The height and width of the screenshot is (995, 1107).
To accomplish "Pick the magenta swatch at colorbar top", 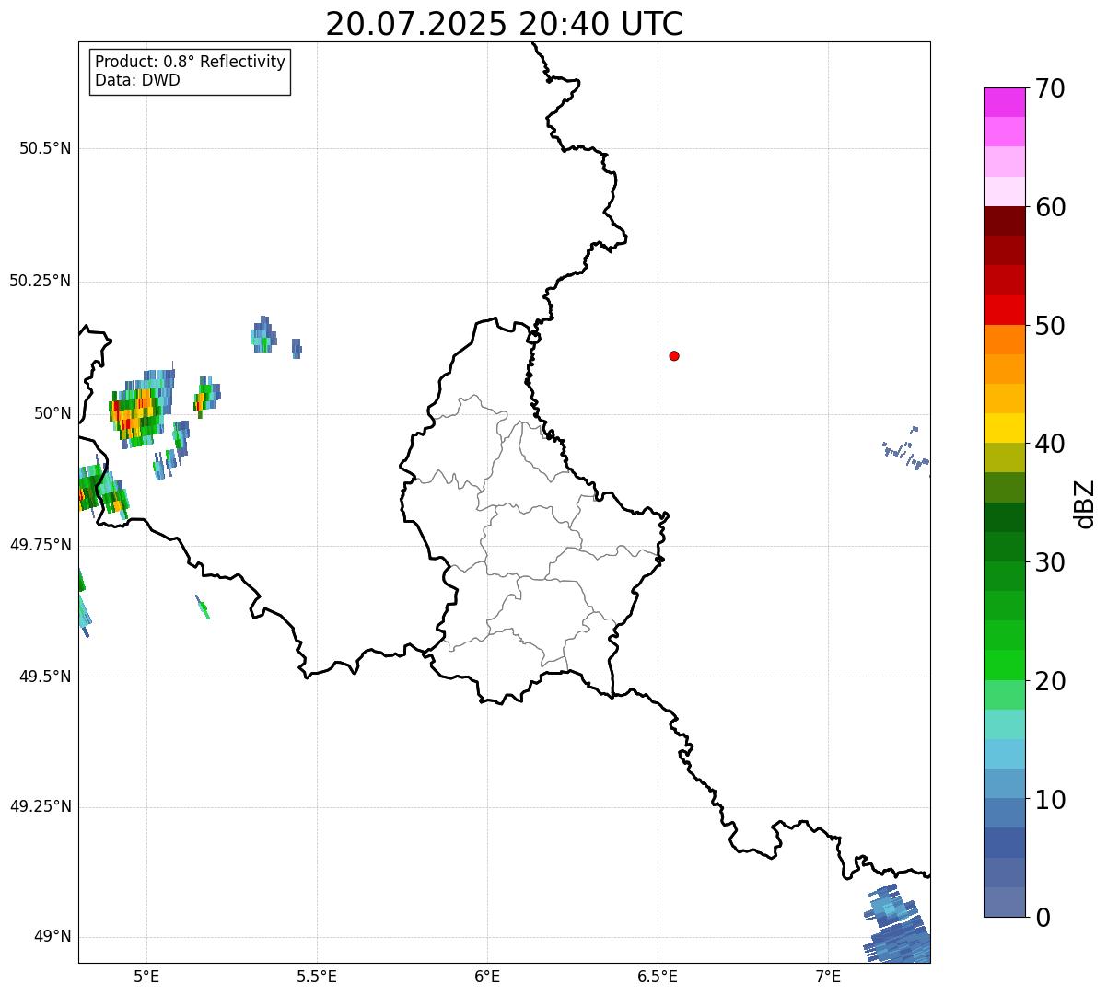I will coord(1004,102).
